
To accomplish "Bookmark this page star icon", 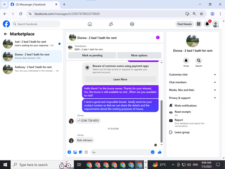I will coord(201,14).
